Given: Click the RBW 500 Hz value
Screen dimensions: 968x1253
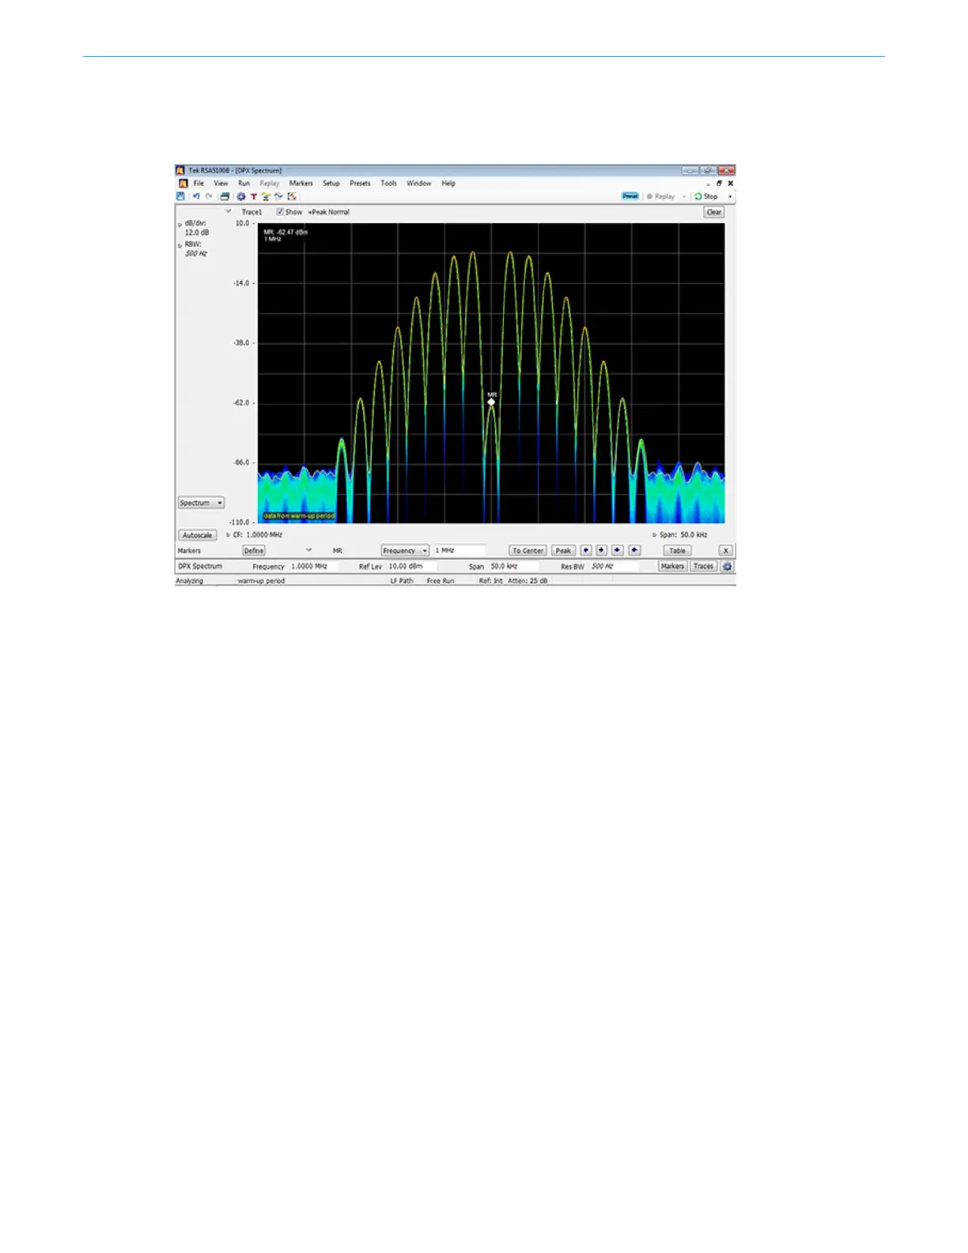Looking at the screenshot, I should 196,253.
